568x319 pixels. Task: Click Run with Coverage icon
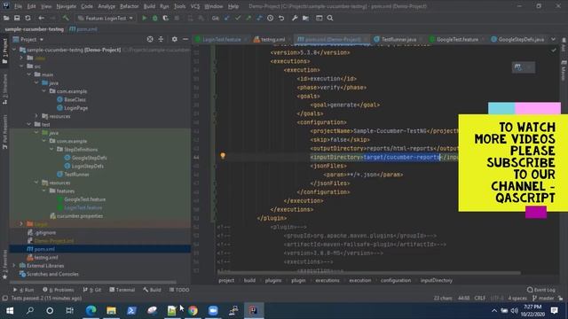pyautogui.click(x=166, y=18)
